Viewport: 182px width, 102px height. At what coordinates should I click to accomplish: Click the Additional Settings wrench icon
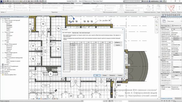pyautogui.click(x=97, y=6)
